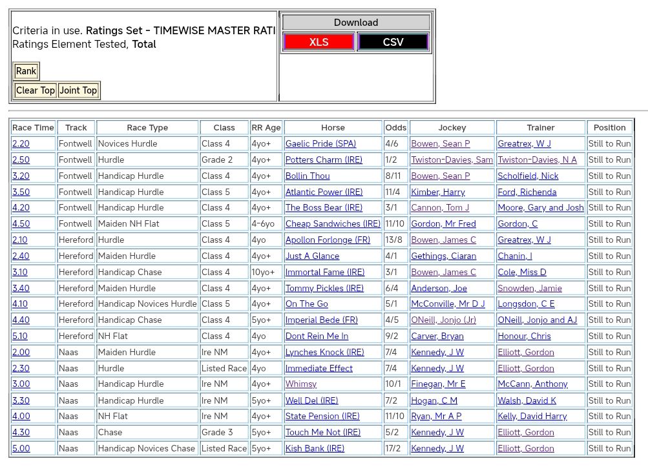Open horse Cheap Sandwiches (IRE)
648x474 pixels.
point(333,223)
